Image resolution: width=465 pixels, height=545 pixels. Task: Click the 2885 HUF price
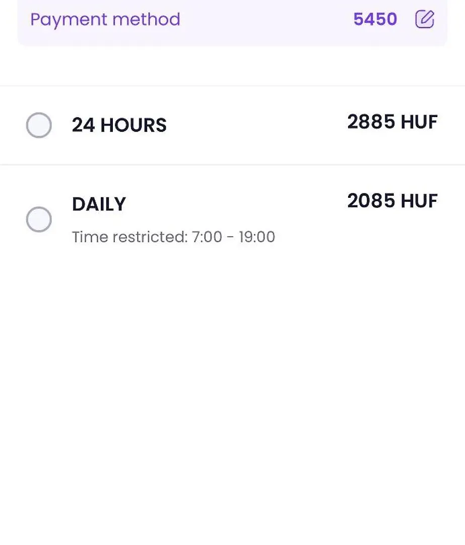point(392,122)
